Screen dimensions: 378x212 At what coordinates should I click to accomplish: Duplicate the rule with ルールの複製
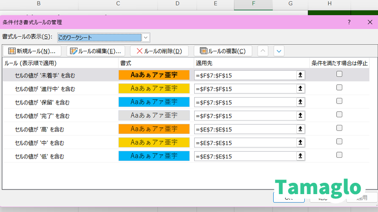223,51
